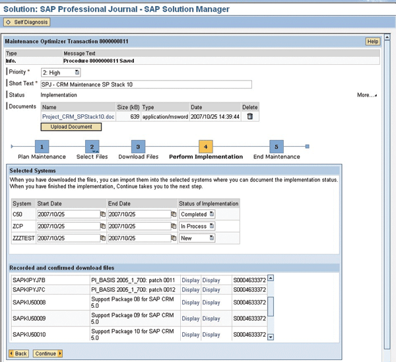Click first Display link for SAPKU50008
396x362 pixels.
191,303
